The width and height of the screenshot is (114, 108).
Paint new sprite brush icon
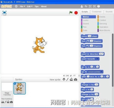tap(67, 79)
